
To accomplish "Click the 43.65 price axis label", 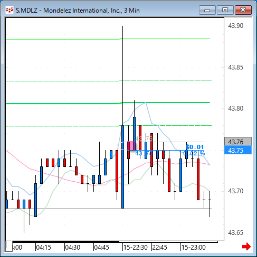I will point(236,233).
